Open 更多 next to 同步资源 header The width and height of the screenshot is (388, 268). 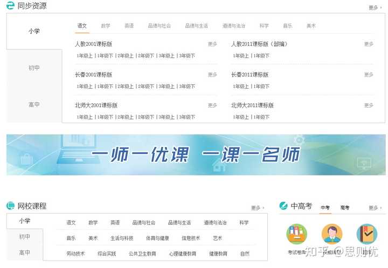(375, 8)
